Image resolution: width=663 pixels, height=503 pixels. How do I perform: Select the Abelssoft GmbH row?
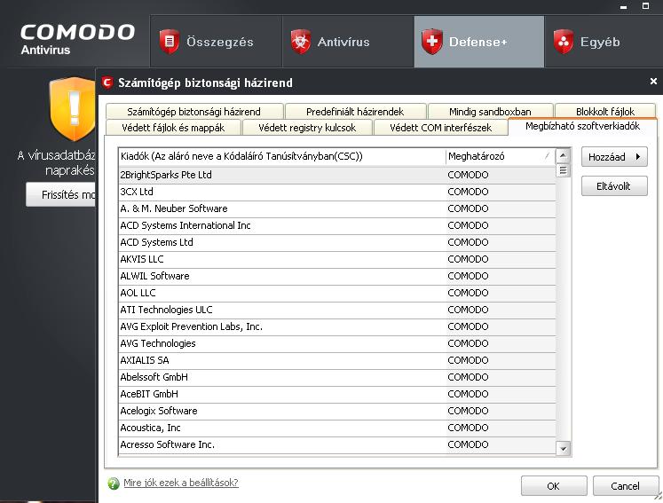click(x=337, y=377)
